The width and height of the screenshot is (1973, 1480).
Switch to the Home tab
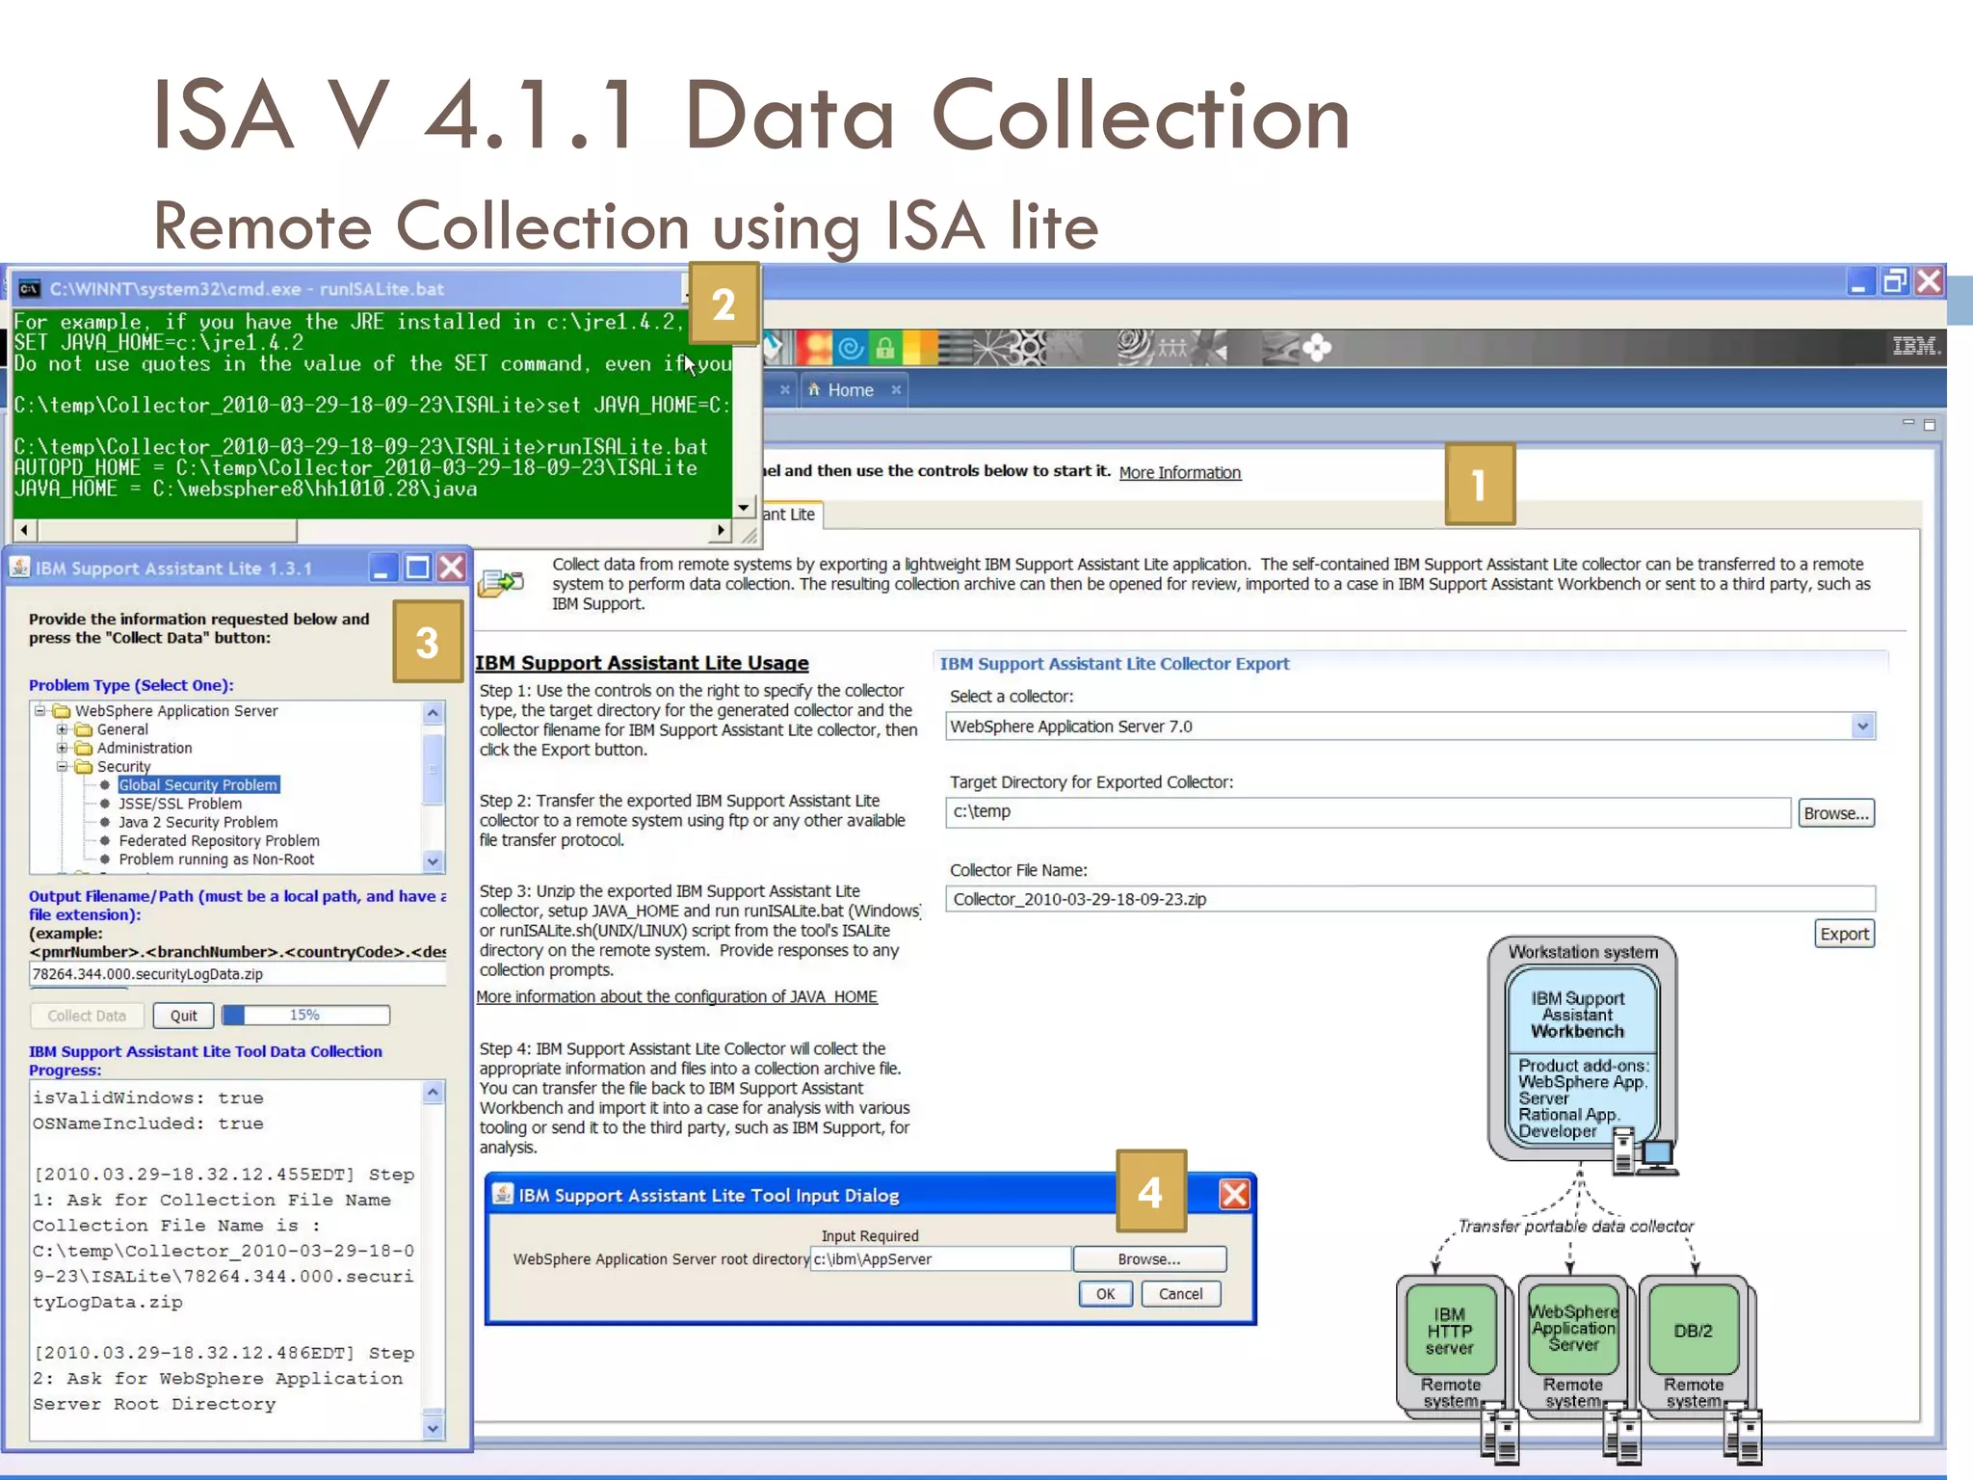[851, 390]
